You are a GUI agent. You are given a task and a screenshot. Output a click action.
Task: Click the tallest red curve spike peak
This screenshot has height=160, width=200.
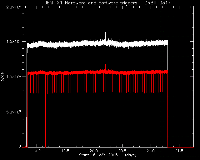point(105,64)
